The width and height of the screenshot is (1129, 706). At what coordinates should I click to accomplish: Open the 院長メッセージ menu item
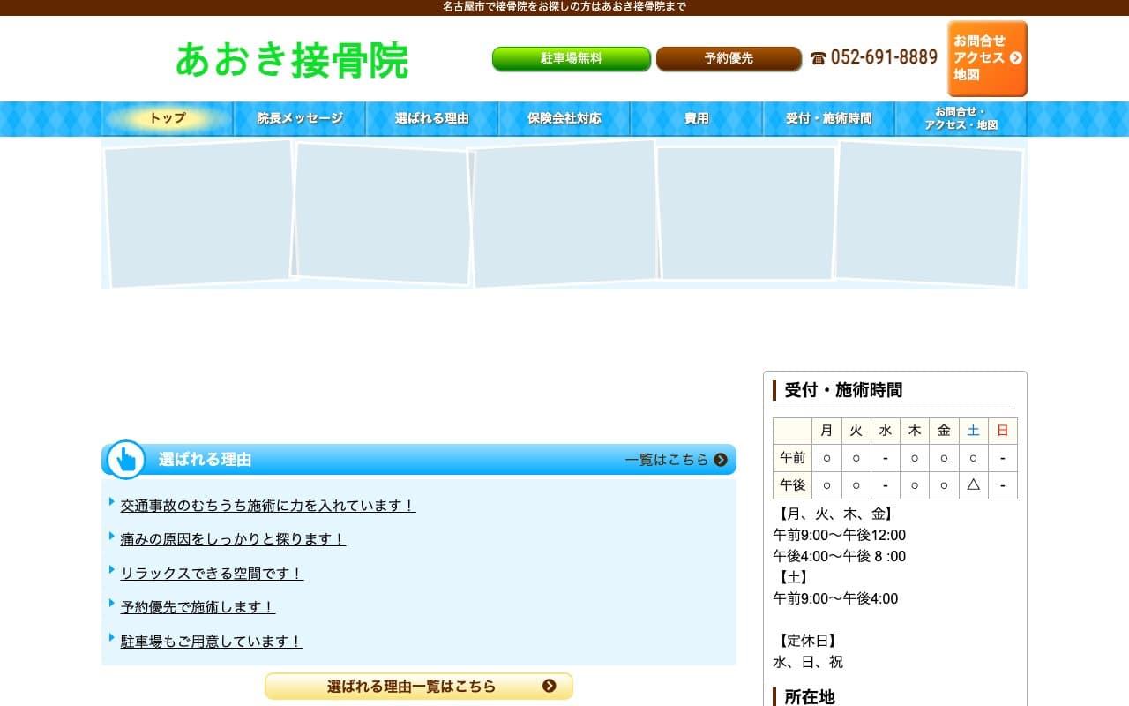pyautogui.click(x=300, y=118)
